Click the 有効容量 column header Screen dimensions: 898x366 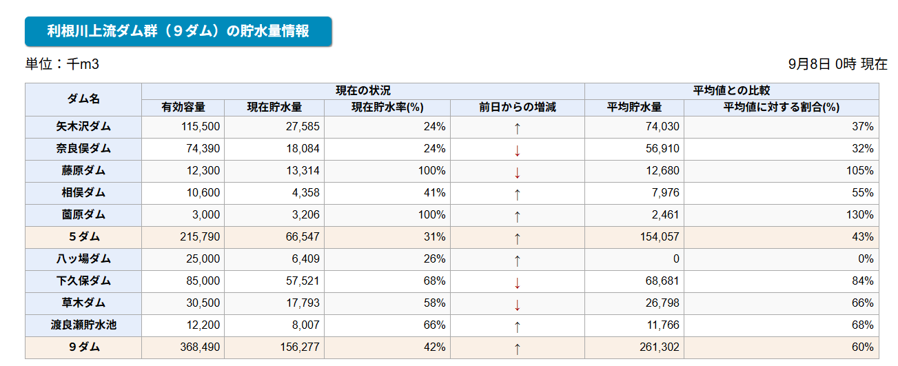[x=183, y=108]
